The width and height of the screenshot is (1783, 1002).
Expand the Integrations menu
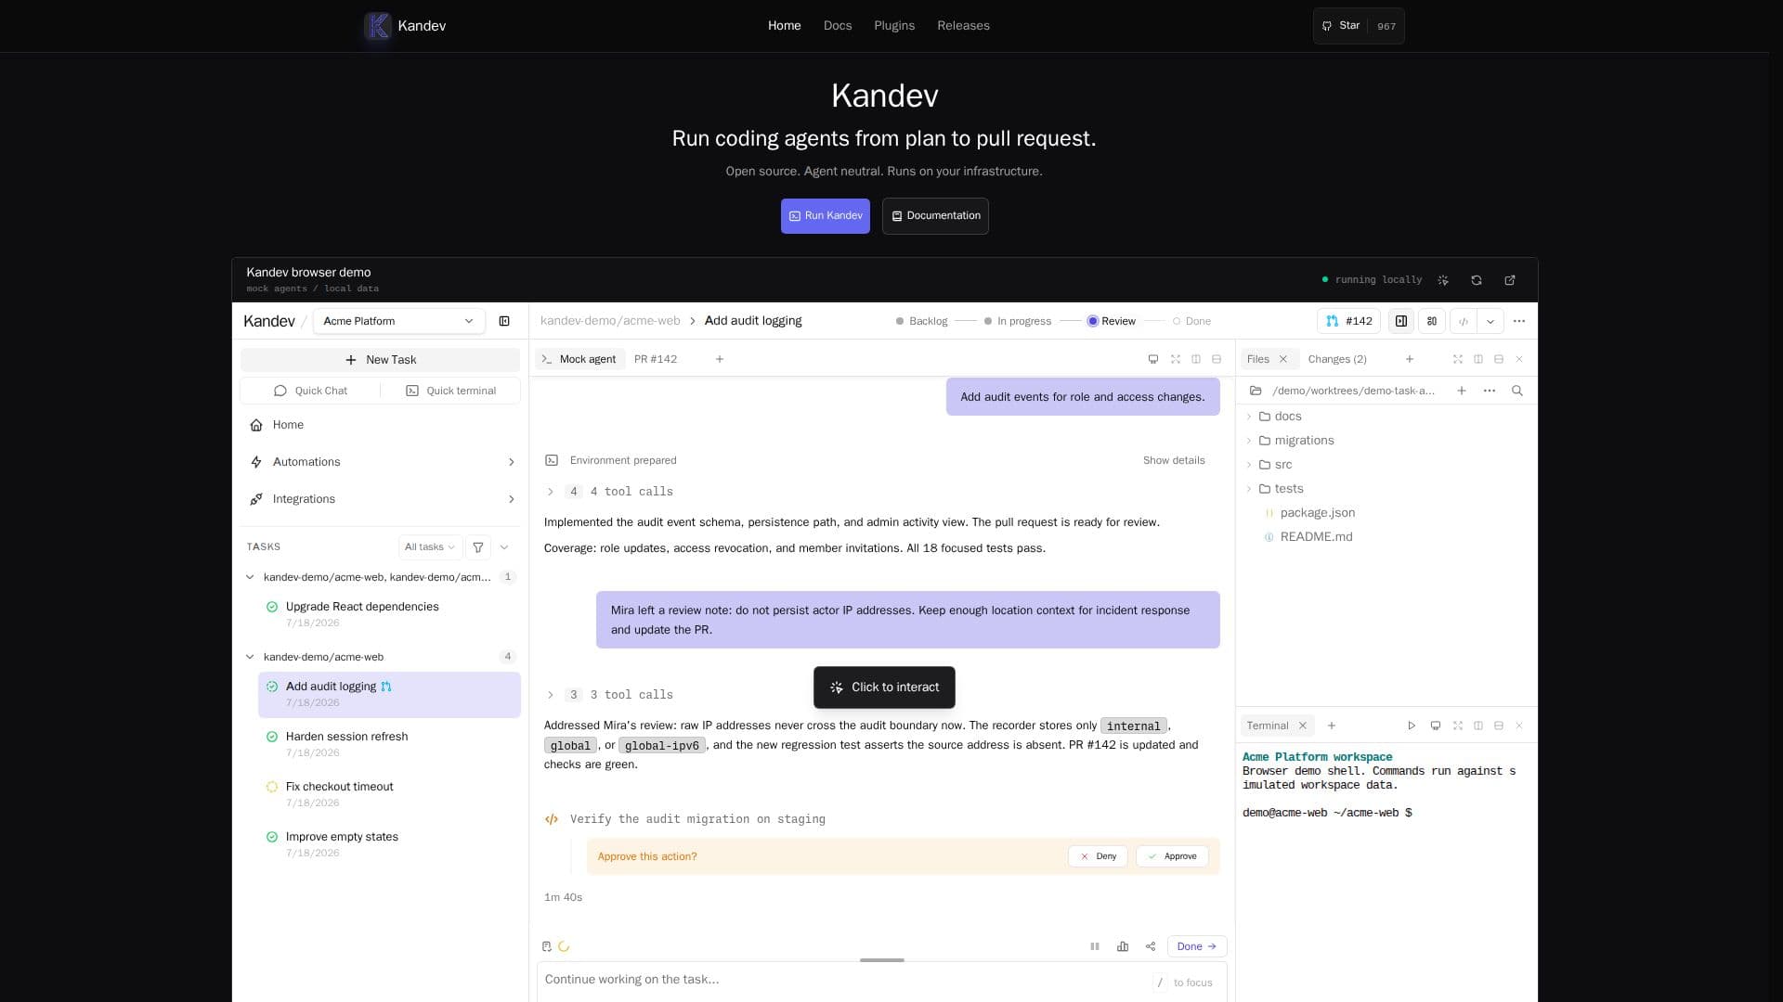pyautogui.click(x=381, y=499)
